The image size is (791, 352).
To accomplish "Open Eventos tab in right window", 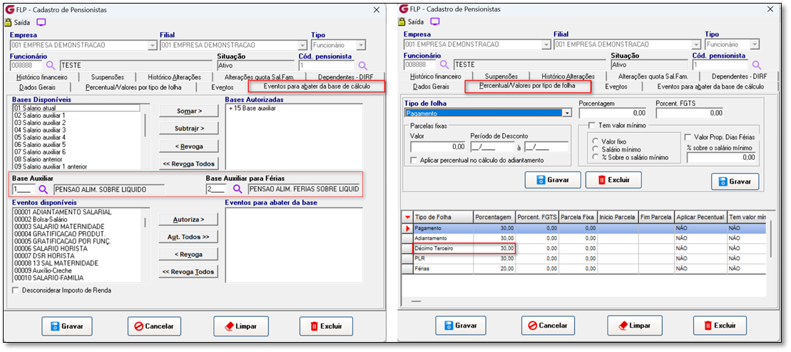I will pyautogui.click(x=617, y=86).
